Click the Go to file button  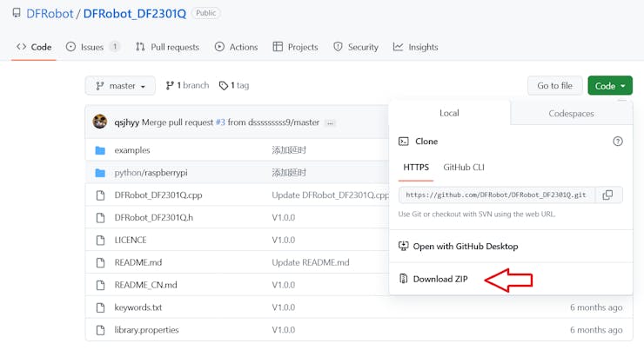(x=554, y=86)
